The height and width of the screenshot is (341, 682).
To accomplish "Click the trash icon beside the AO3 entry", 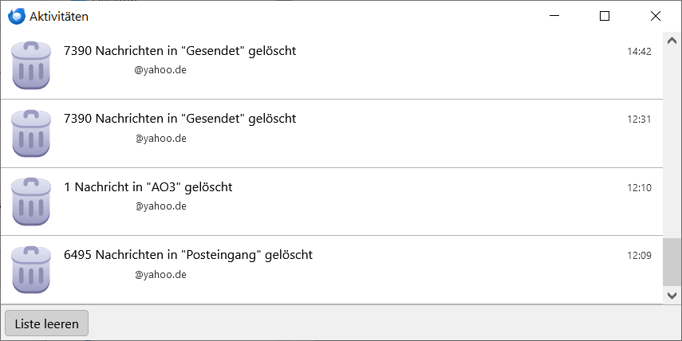I will tap(31, 201).
